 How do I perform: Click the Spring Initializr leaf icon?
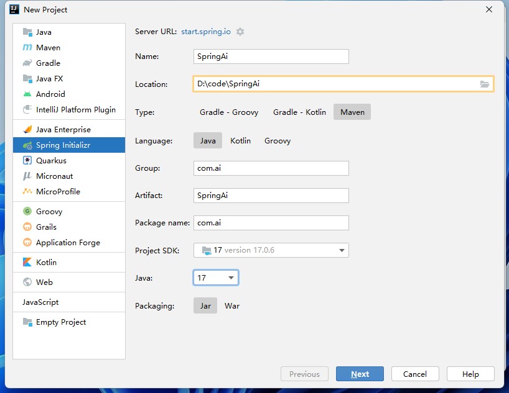[x=27, y=145]
